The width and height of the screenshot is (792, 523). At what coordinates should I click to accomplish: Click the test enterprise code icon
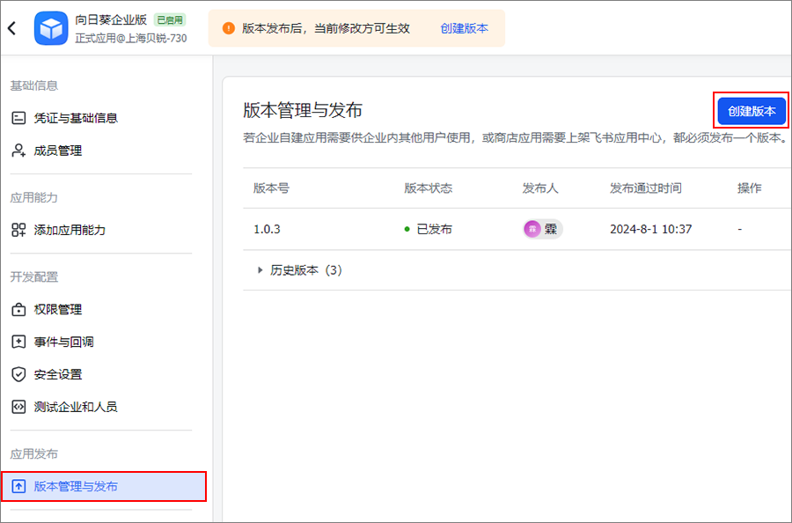pos(18,407)
